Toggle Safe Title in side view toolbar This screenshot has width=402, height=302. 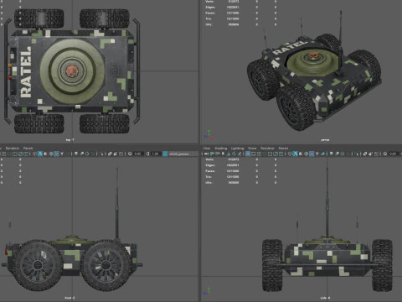[x=281, y=154]
